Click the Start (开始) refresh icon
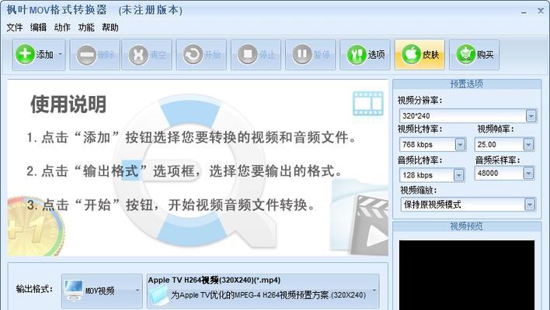Screen dimensions: 550x310 coord(193,54)
